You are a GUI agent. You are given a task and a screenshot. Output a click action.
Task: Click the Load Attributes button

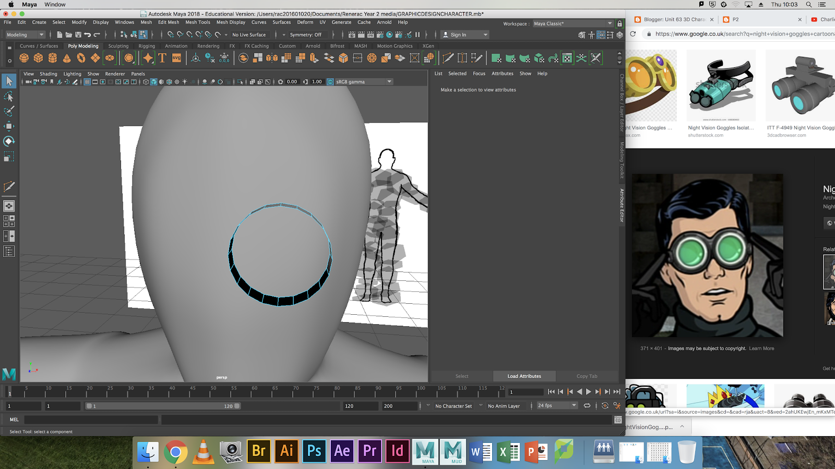(524, 376)
